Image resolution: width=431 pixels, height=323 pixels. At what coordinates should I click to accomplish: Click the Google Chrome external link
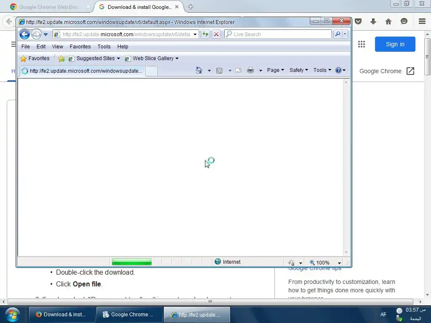[x=387, y=71]
